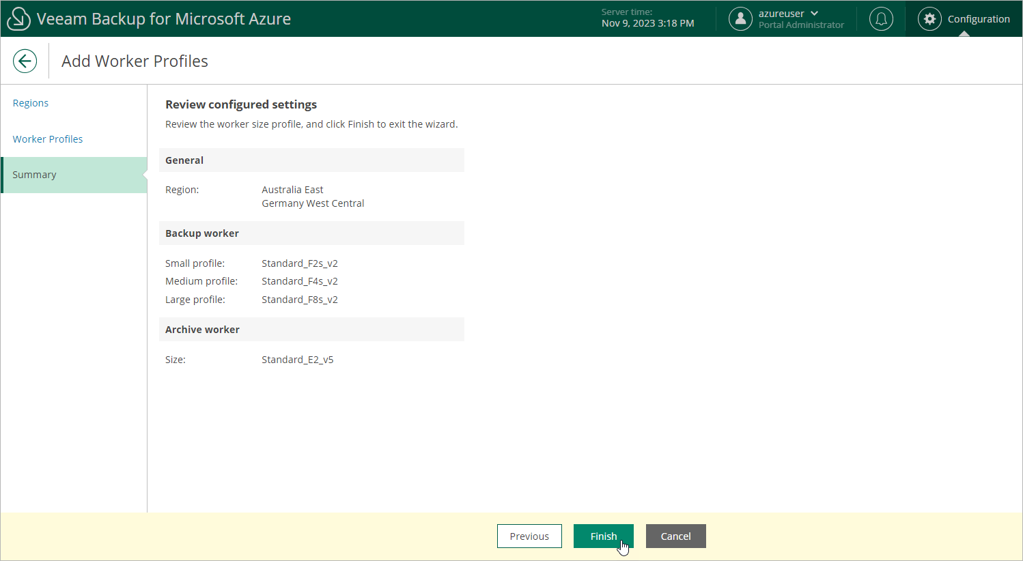This screenshot has width=1023, height=561.
Task: Click the General section header
Action: pyautogui.click(x=311, y=160)
